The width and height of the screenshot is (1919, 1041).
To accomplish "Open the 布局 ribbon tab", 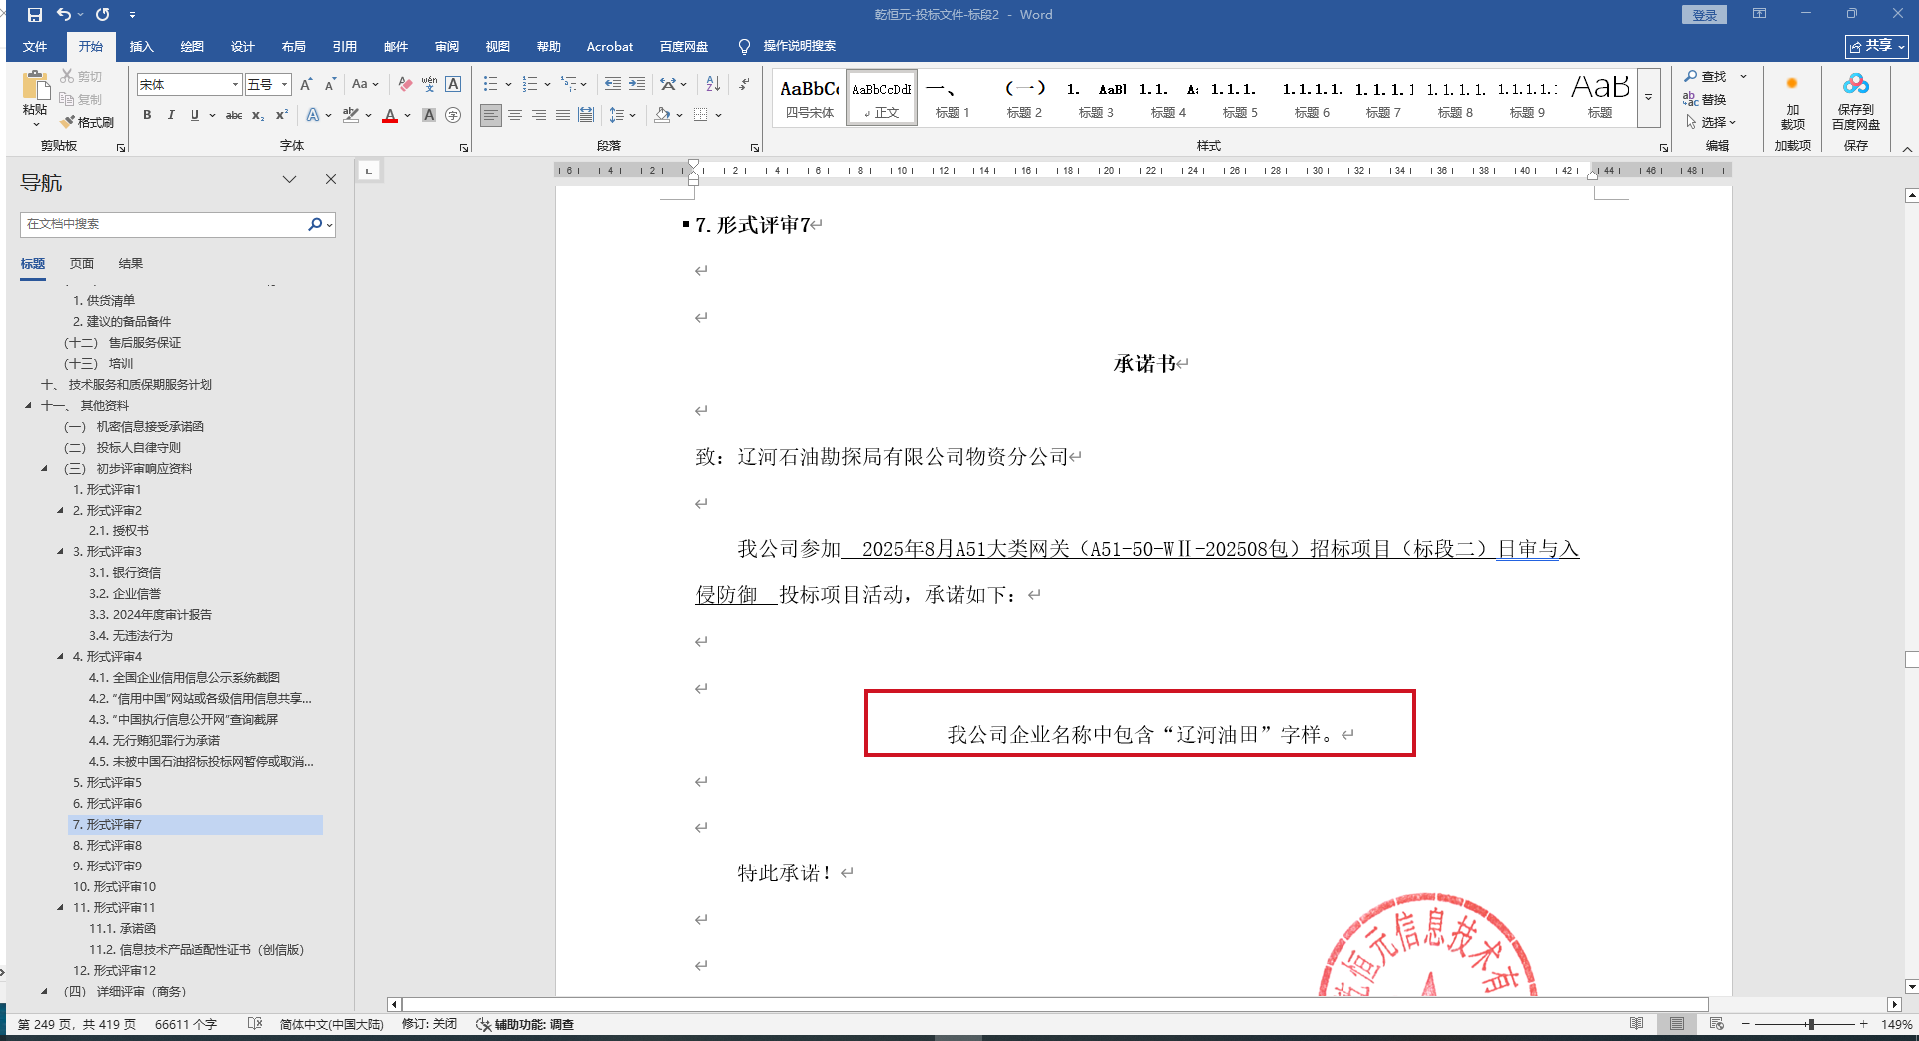I will tap(294, 46).
